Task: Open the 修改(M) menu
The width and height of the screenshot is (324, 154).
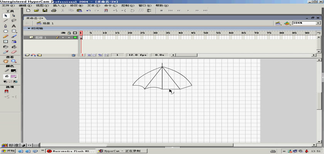Action: tap(76, 5)
